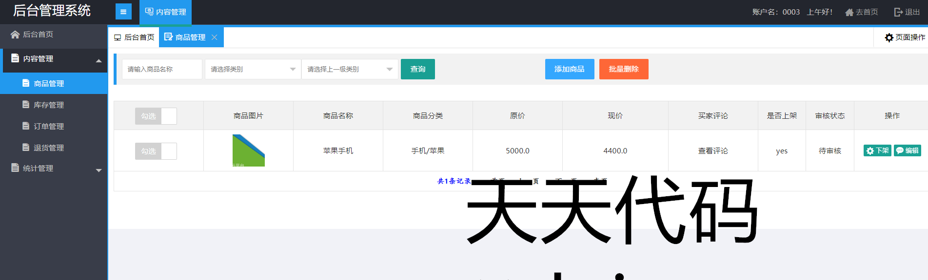The image size is (928, 280).
Task: Open 订单管理 in the sidebar
Action: tap(49, 126)
